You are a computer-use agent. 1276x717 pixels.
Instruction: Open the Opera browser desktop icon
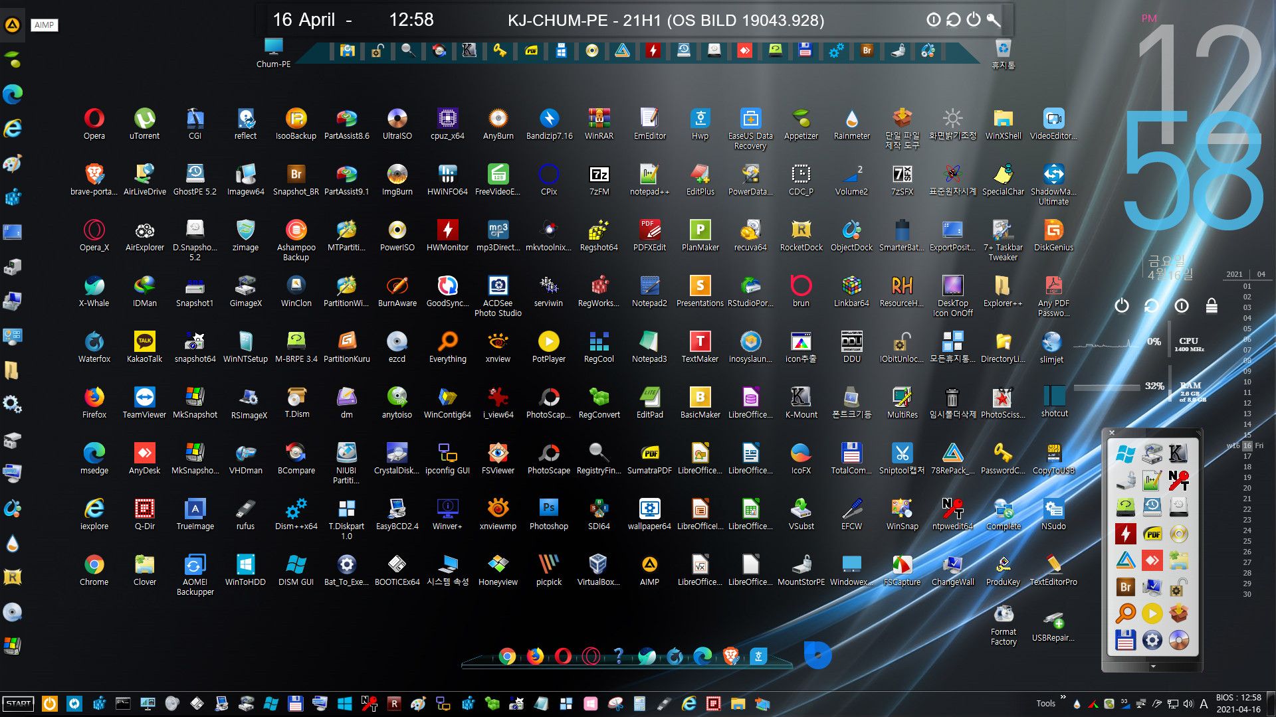pyautogui.click(x=94, y=123)
